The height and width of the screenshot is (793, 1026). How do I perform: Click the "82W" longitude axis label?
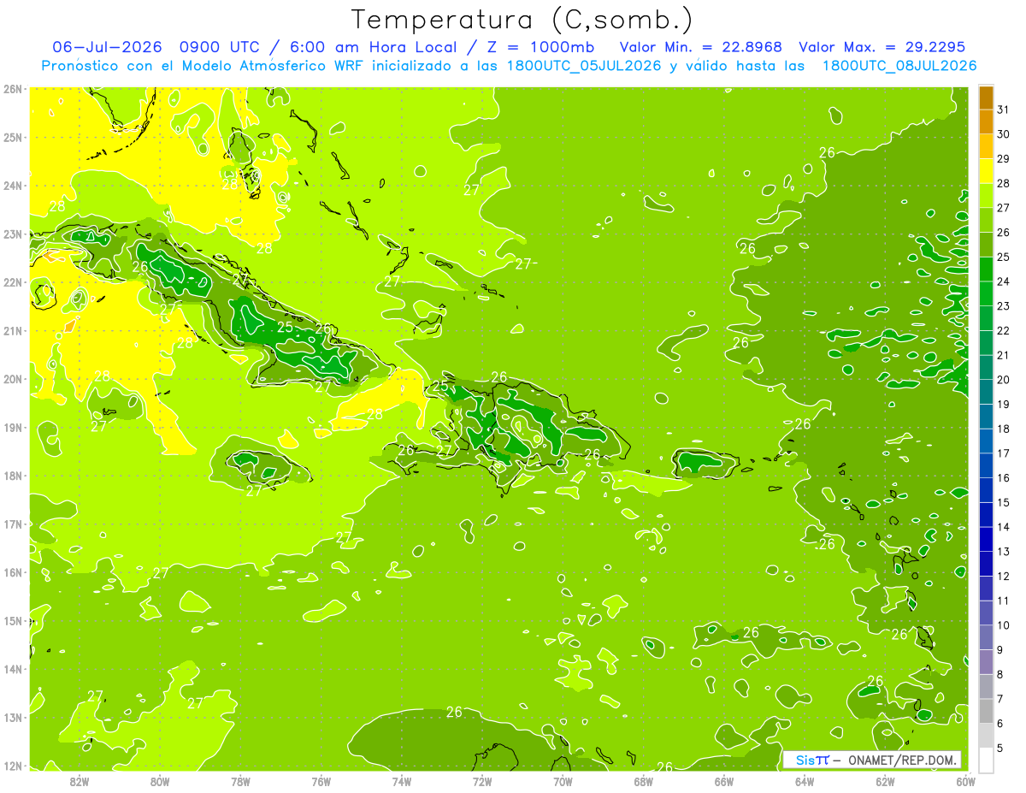coord(80,781)
